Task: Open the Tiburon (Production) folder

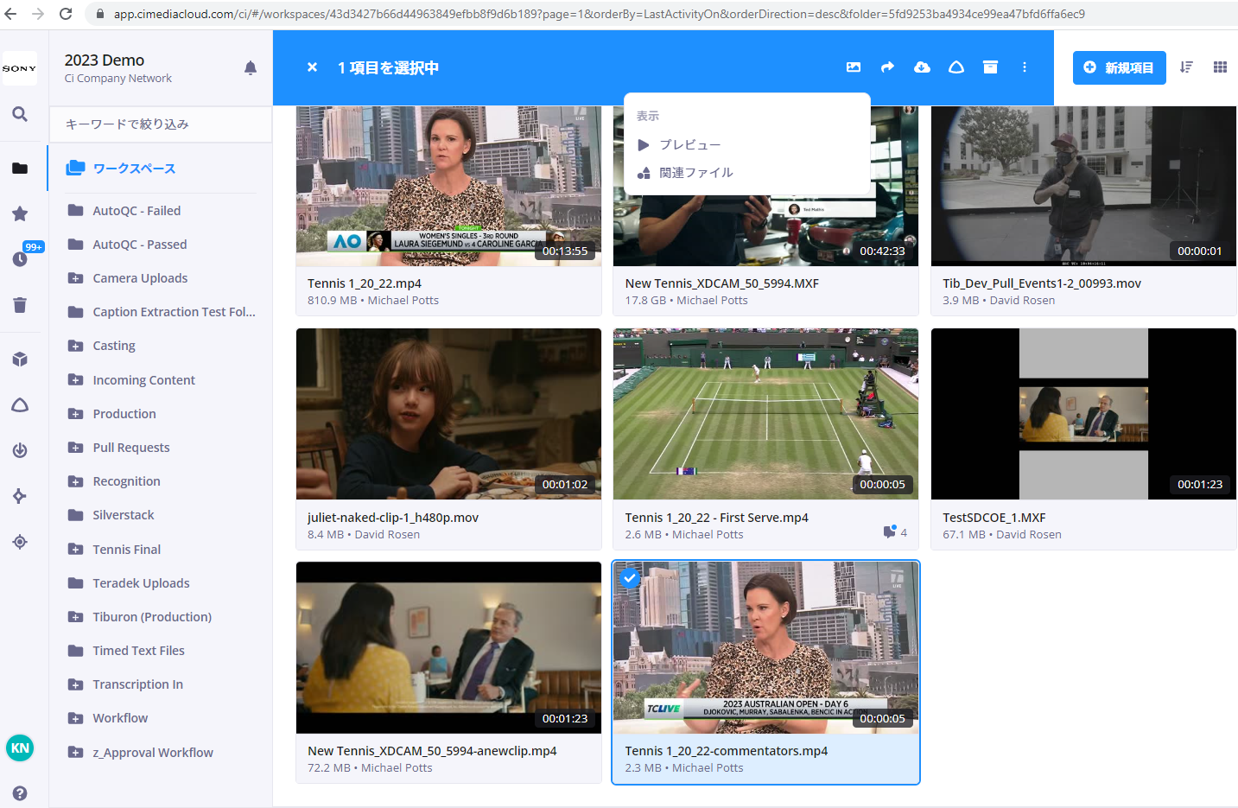Action: pos(152,617)
